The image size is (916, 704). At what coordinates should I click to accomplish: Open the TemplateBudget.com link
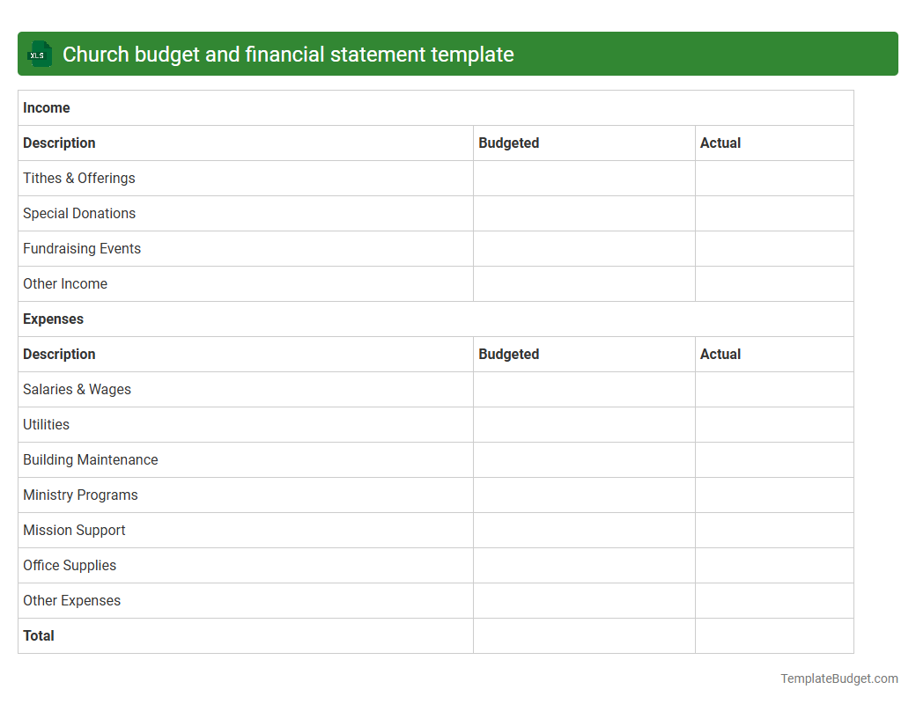click(838, 678)
